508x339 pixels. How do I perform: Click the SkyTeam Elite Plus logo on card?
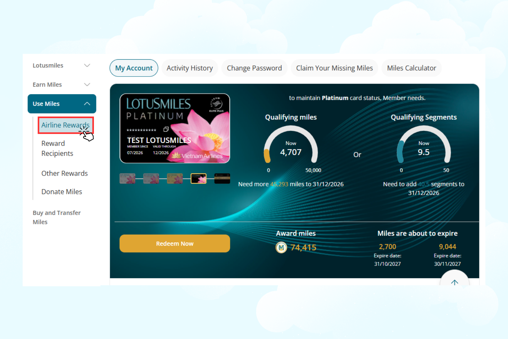tap(216, 105)
